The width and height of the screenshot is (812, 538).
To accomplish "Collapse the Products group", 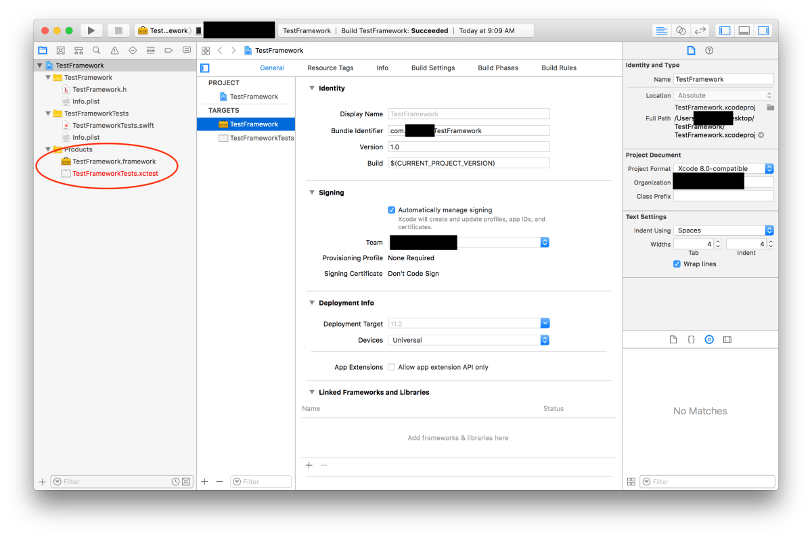I will 48,149.
